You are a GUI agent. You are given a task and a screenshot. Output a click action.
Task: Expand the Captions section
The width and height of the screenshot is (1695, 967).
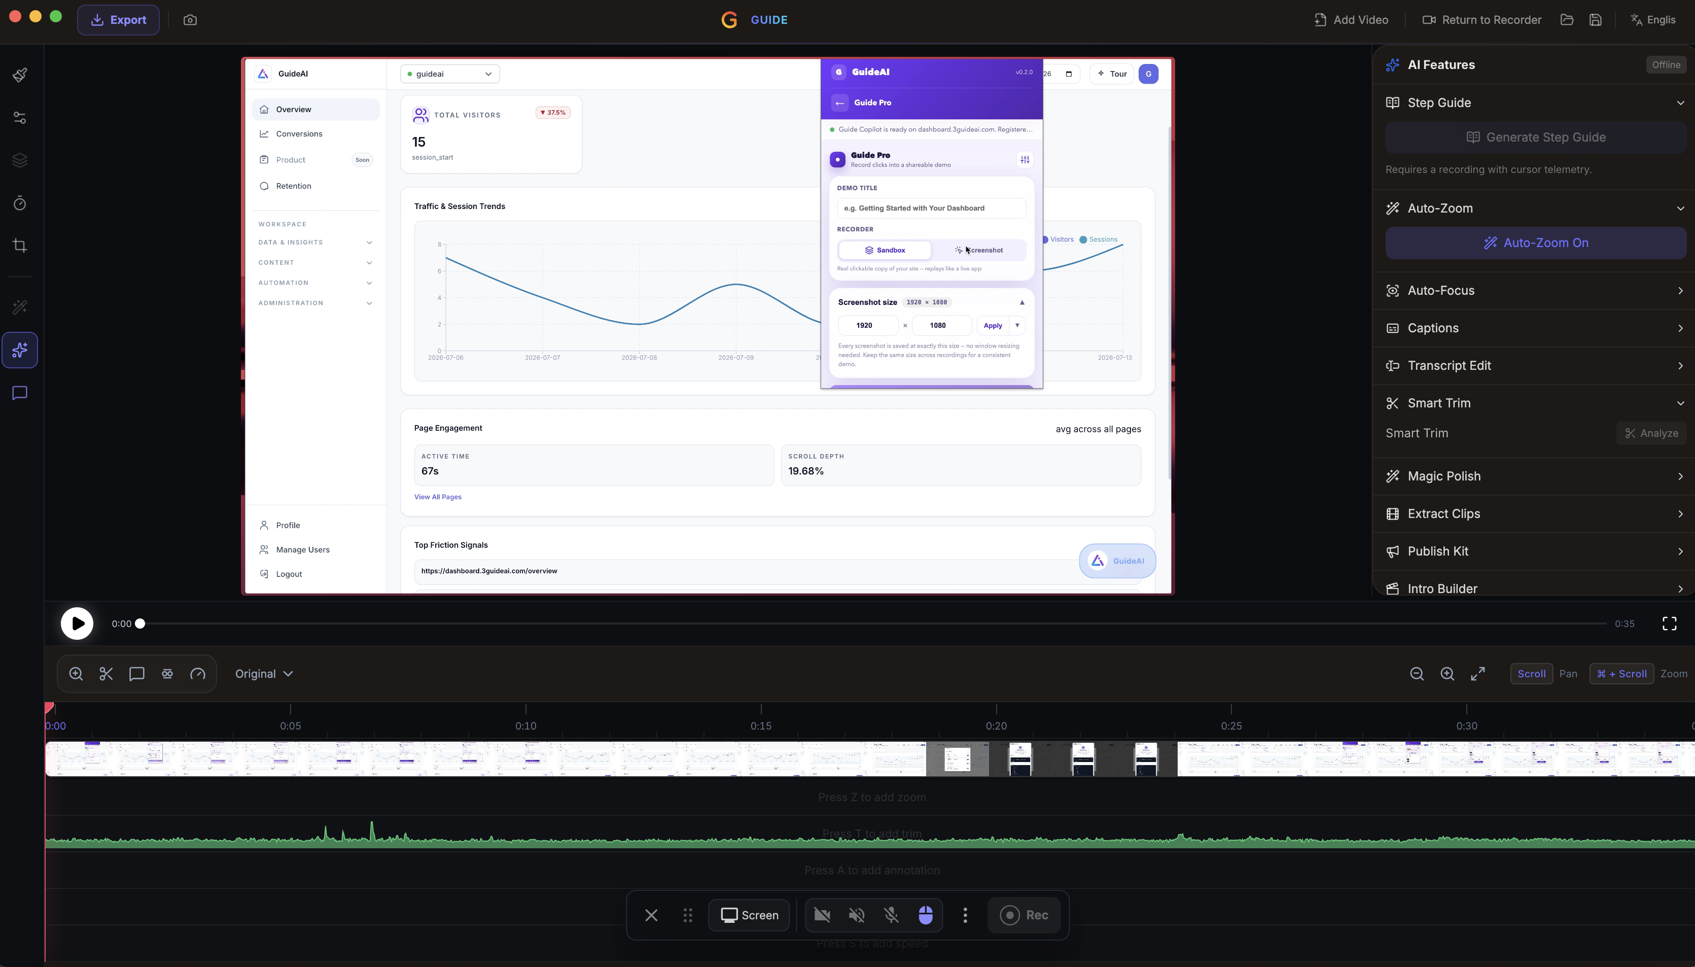click(x=1536, y=328)
